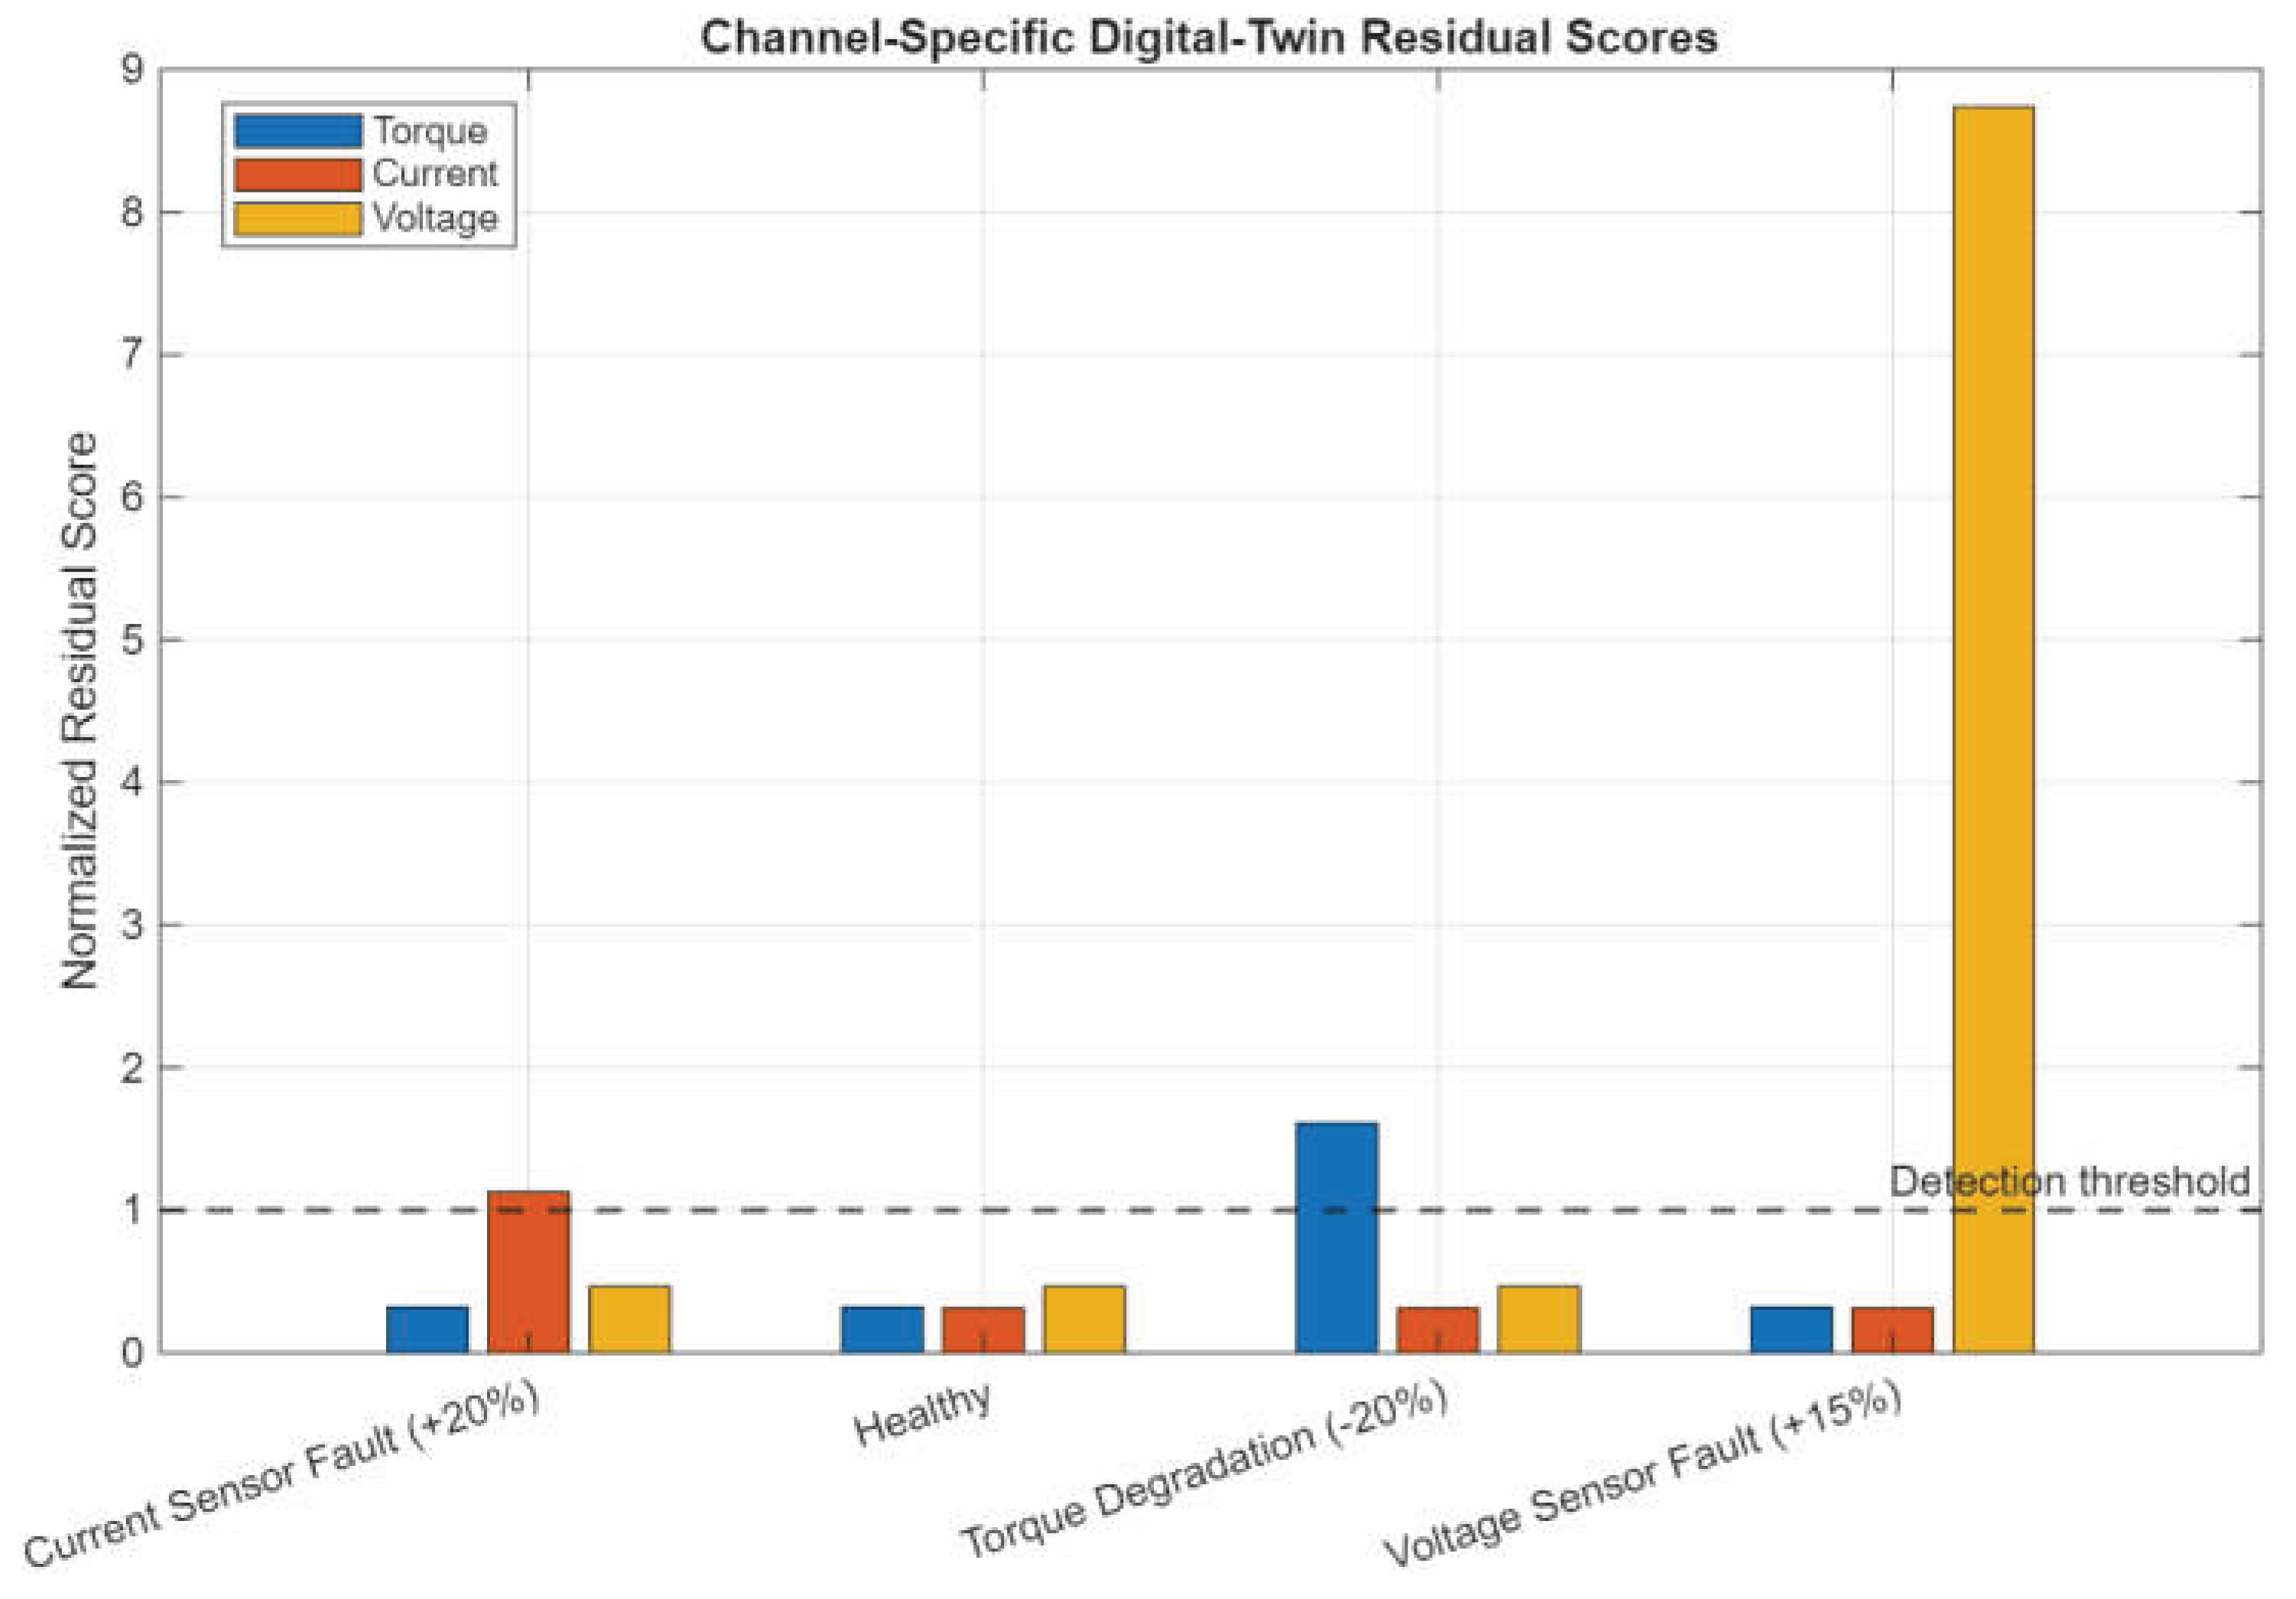Viewport: 2296px width, 1599px height.
Task: Click the 'Normalized Residual Score' y-axis label
Action: click(x=80, y=711)
